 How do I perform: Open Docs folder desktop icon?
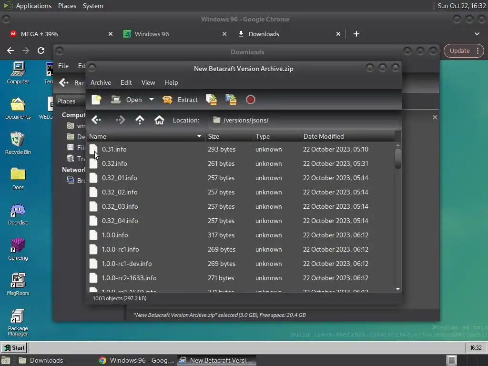pyautogui.click(x=18, y=179)
